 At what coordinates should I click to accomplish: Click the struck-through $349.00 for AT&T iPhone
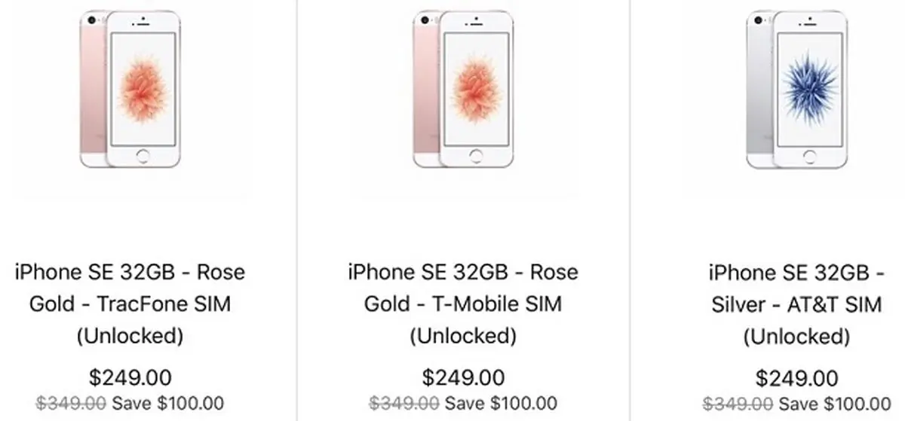[x=737, y=404]
